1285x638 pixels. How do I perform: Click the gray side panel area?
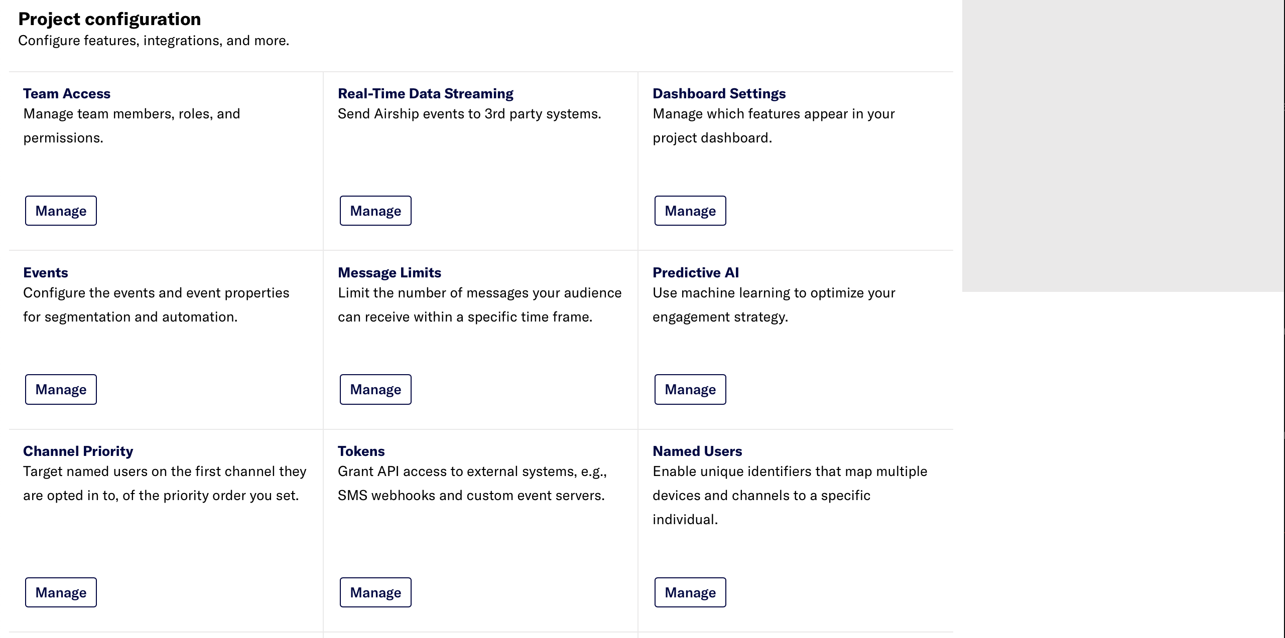[1122, 145]
